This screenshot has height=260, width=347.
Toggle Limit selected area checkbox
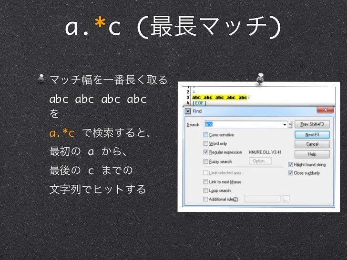click(206, 173)
